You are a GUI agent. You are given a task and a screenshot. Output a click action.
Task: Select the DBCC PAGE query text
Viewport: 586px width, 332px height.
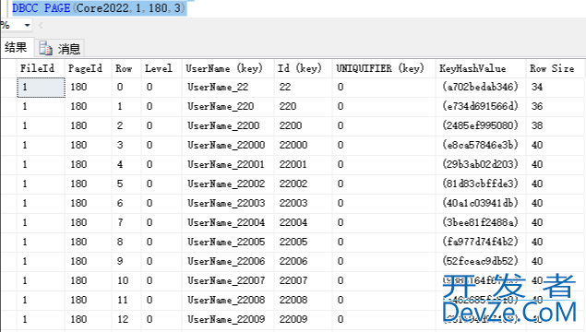pyautogui.click(x=99, y=8)
